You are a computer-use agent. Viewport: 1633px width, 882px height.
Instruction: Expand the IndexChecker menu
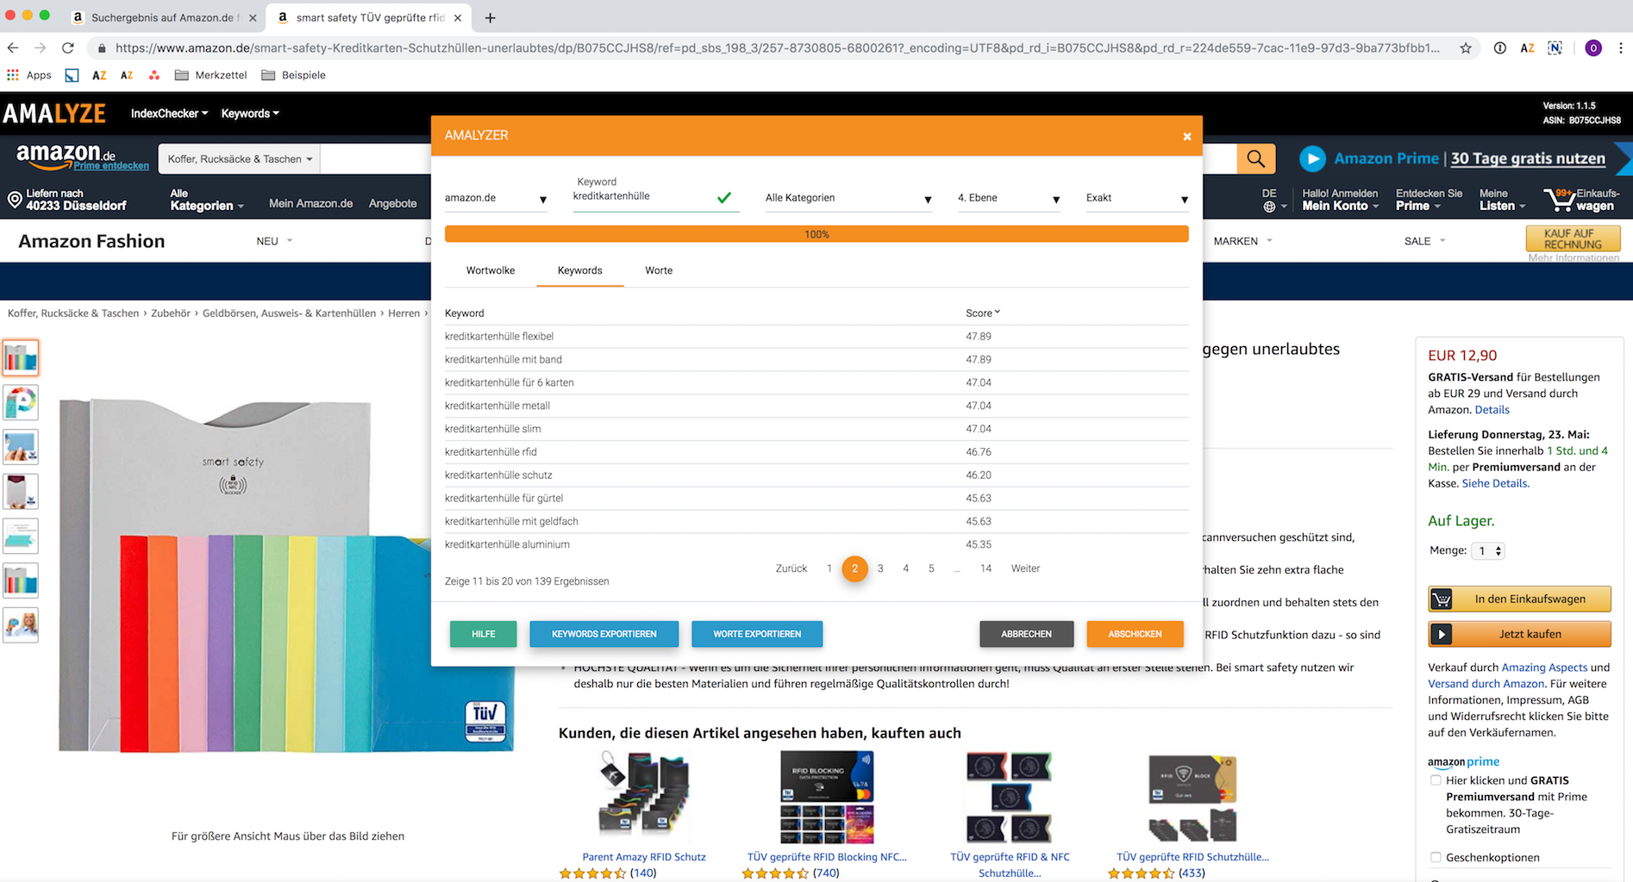click(169, 113)
